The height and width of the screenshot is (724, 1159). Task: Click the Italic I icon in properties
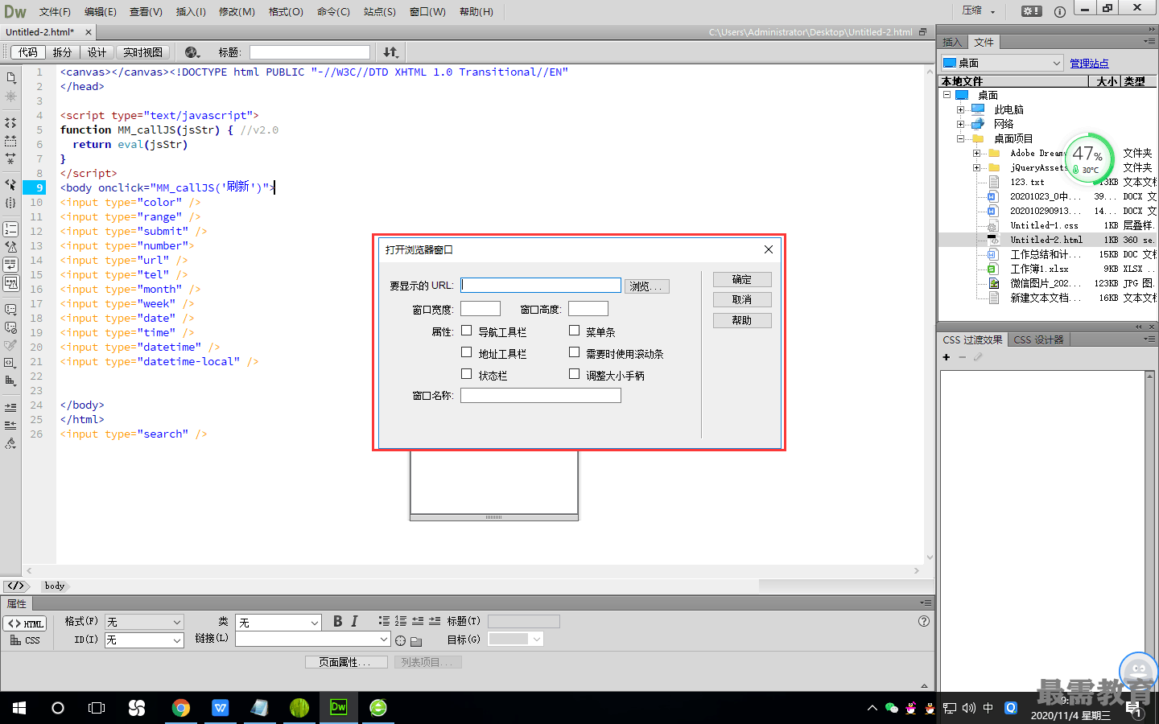point(354,621)
